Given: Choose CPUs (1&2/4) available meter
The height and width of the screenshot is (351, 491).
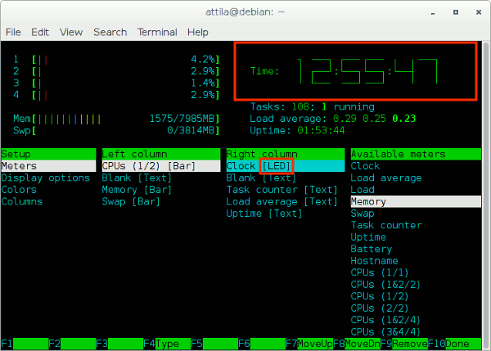Looking at the screenshot, I should [x=385, y=320].
